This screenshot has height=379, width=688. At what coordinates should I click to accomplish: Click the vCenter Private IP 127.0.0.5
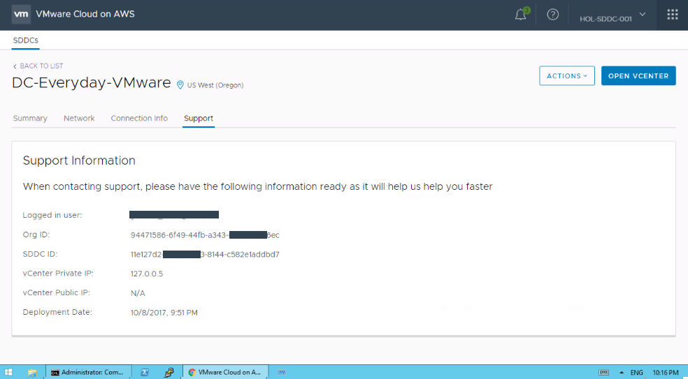coord(147,274)
